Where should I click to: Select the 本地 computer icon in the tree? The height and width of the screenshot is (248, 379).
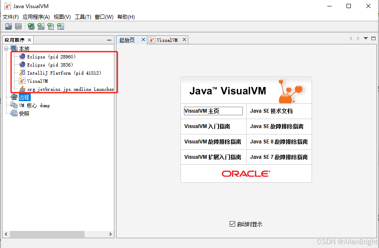point(14,49)
